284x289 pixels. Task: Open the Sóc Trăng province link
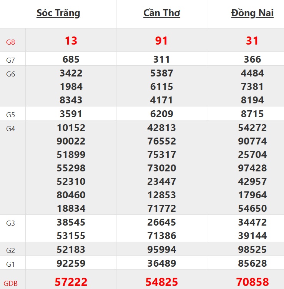point(58,13)
